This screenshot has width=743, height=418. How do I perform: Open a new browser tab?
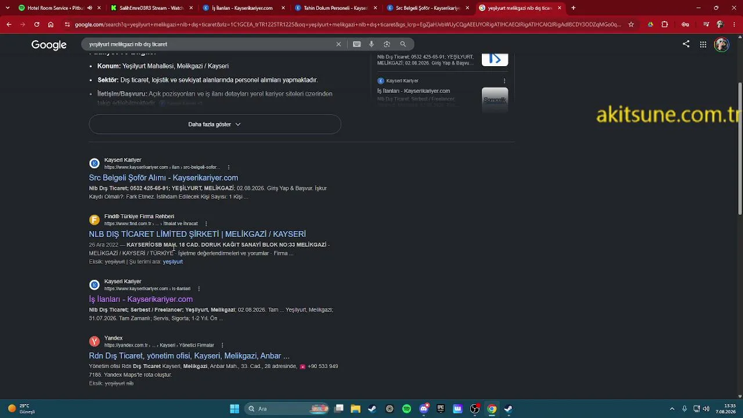pyautogui.click(x=574, y=8)
